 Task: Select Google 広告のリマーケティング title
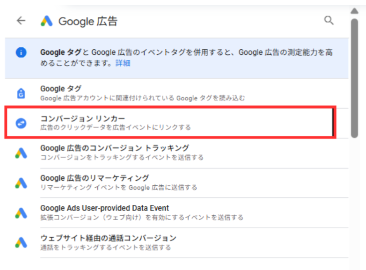pos(94,178)
